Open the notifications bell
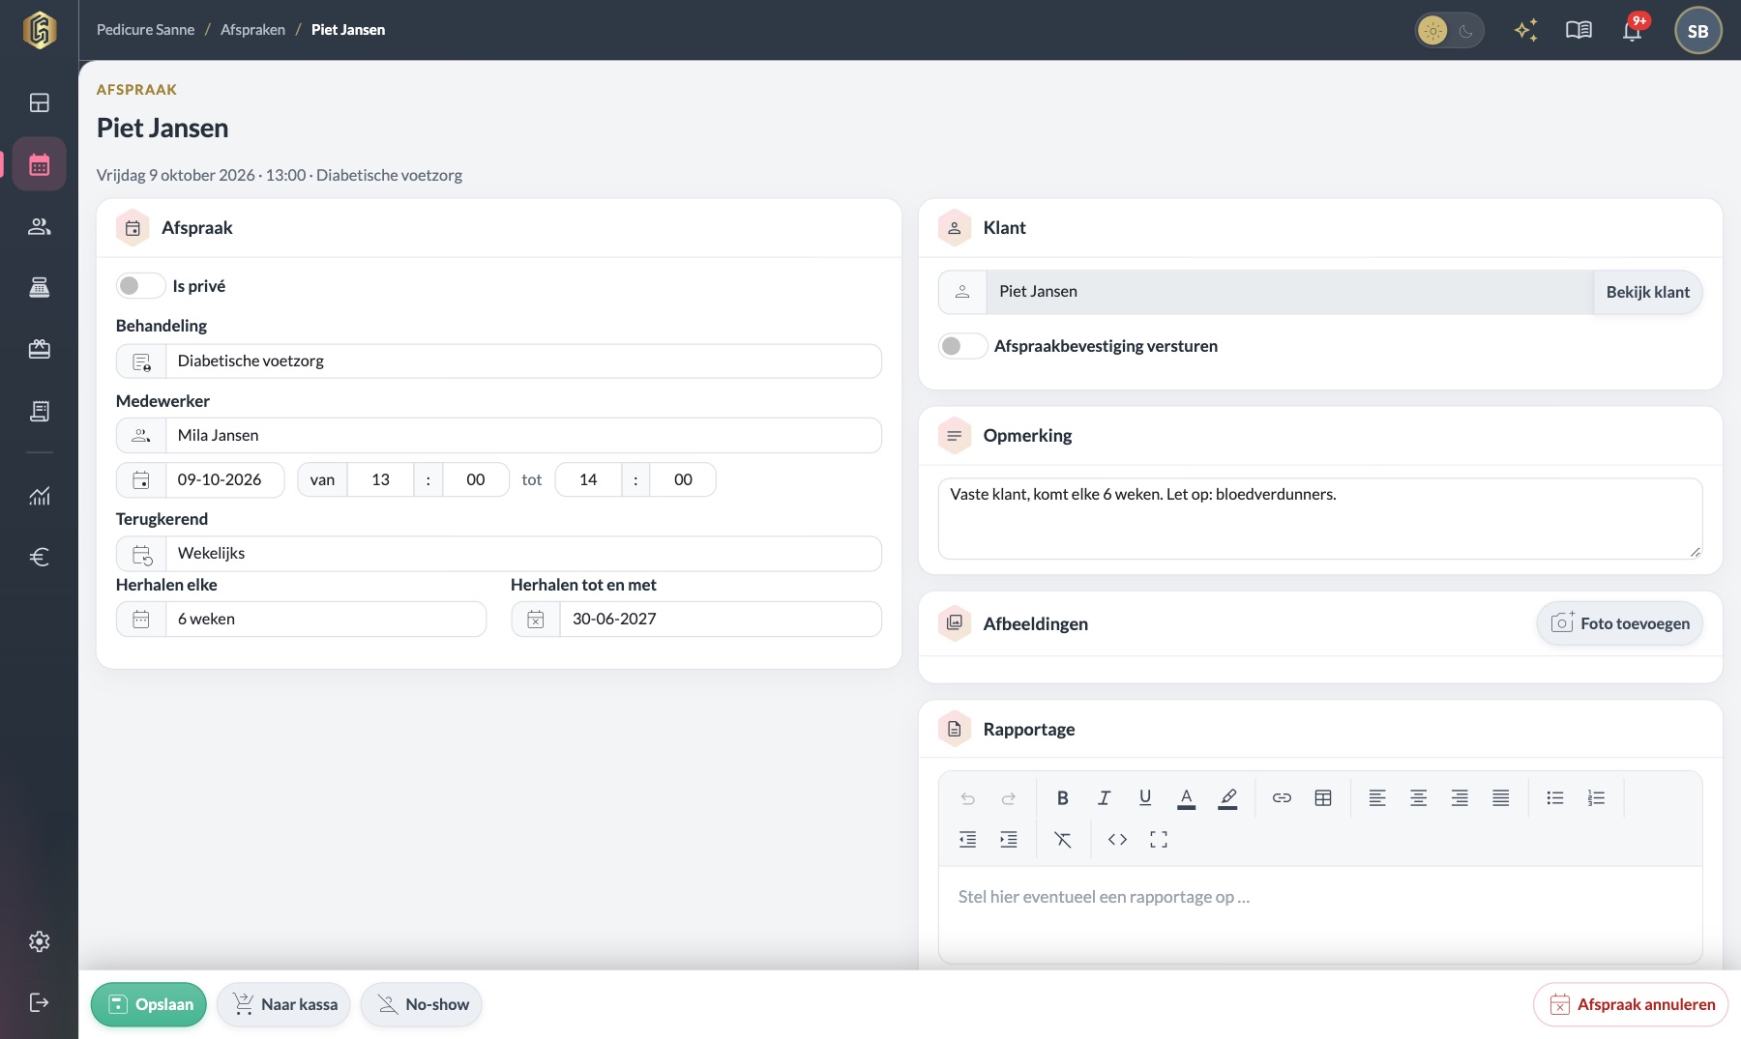This screenshot has height=1039, width=1741. [x=1633, y=30]
